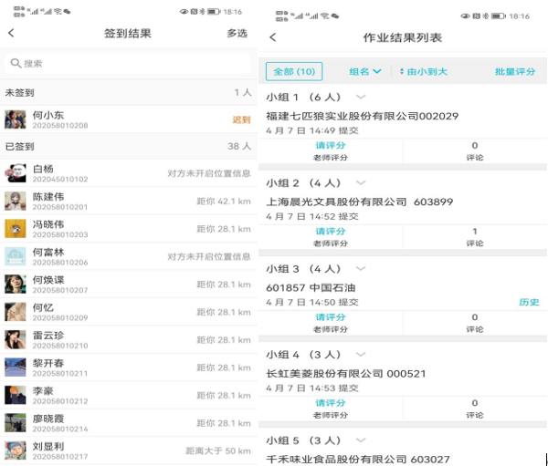Screen dimensions: 548x466
Task: Tap 请评分 for 福建七匹狼 submission
Action: click(331, 145)
